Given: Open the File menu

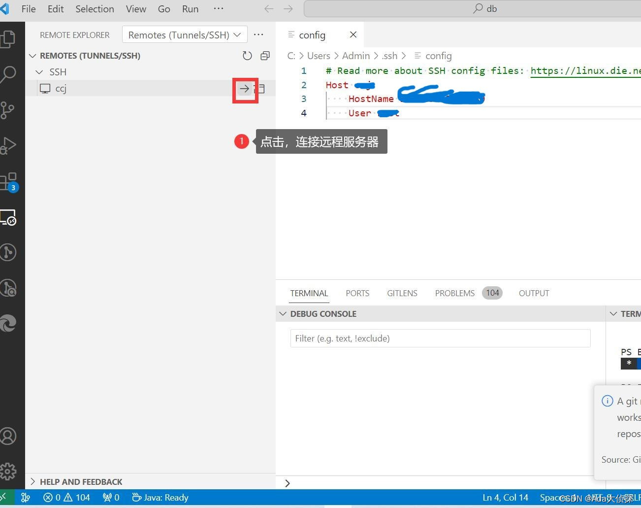Looking at the screenshot, I should (x=29, y=9).
